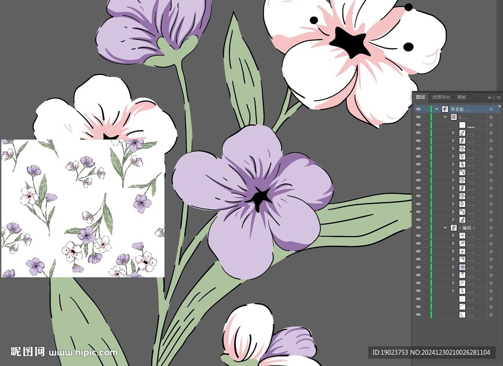Image resolution: width=503 pixels, height=366 pixels.
Task: Select underlined name of white-square layer item
Action: [x=471, y=126]
